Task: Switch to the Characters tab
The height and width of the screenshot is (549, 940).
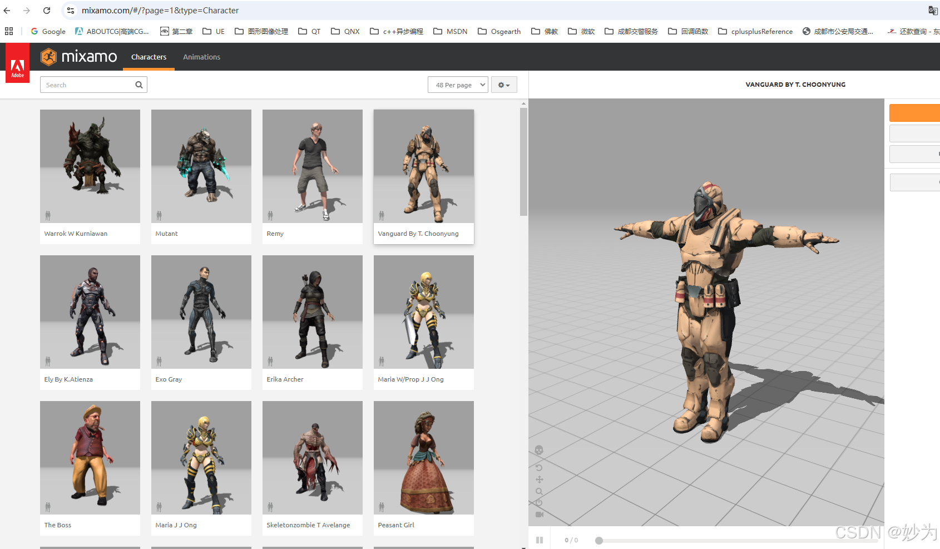Action: 149,57
